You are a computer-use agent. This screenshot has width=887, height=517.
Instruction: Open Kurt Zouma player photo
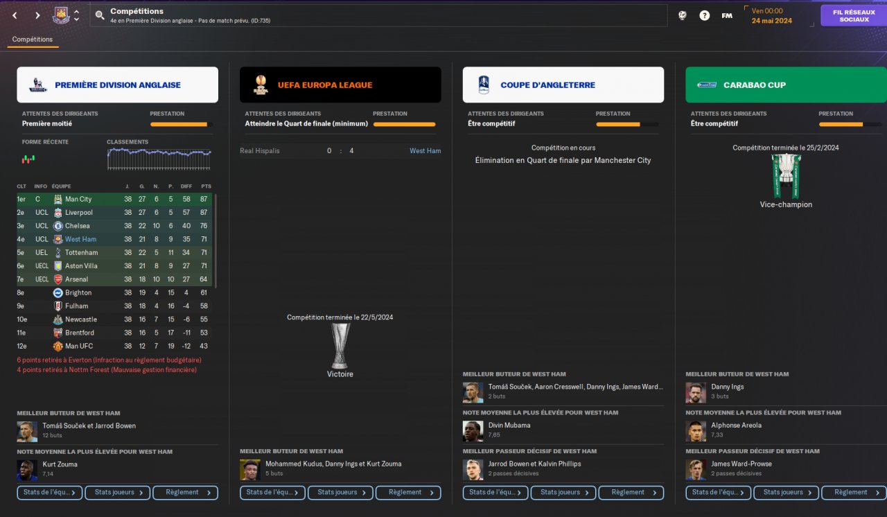tap(27, 471)
